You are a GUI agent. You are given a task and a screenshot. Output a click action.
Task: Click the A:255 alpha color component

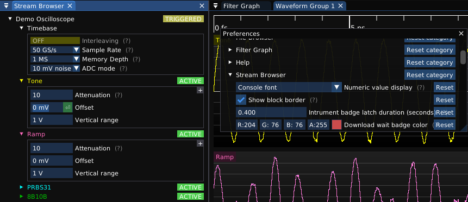click(319, 125)
